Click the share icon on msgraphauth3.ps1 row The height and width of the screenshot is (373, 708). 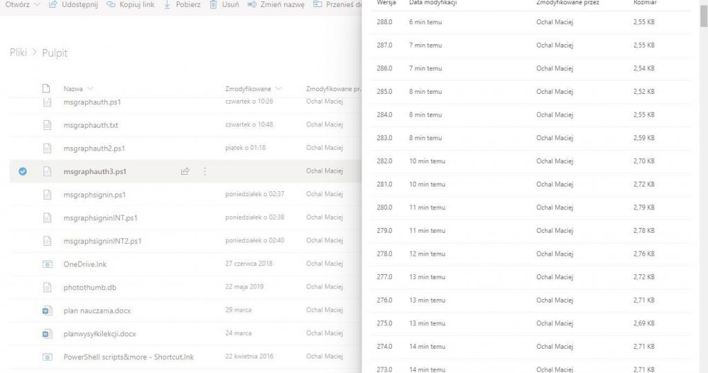185,171
